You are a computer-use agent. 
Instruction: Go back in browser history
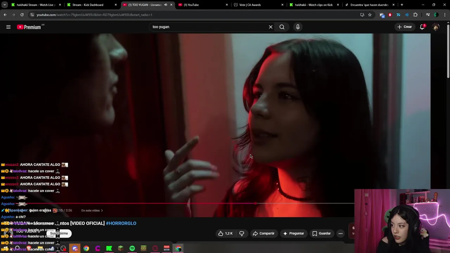pyautogui.click(x=5, y=15)
